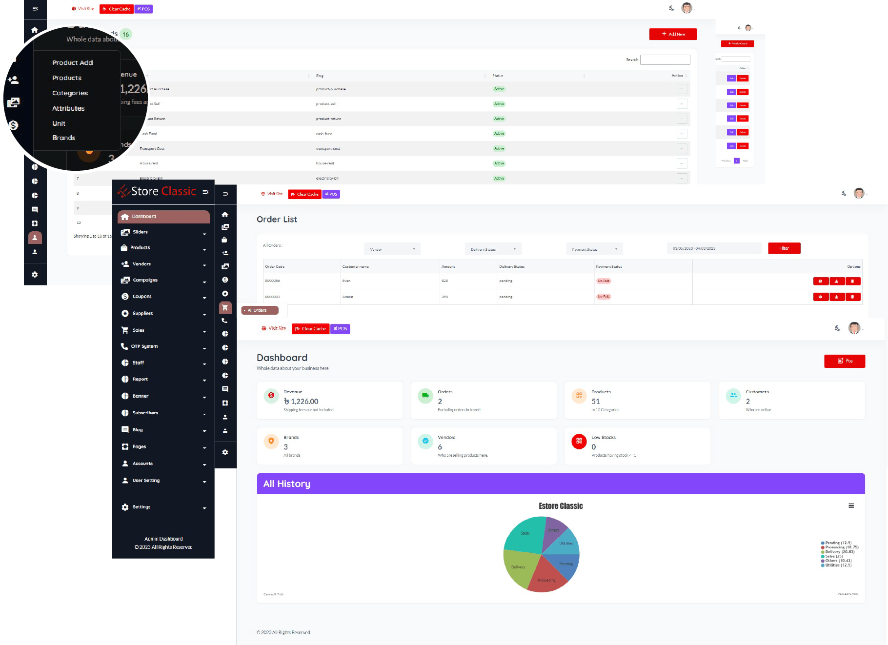Click the shopping cart icon in the collapsed sidebar

(x=225, y=307)
